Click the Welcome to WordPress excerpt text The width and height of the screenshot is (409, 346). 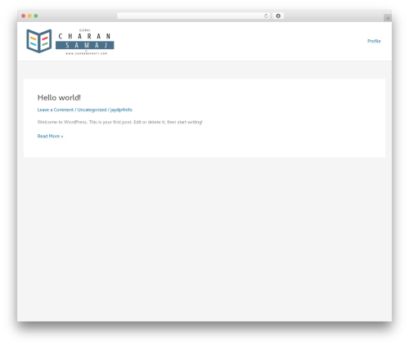pyautogui.click(x=119, y=122)
